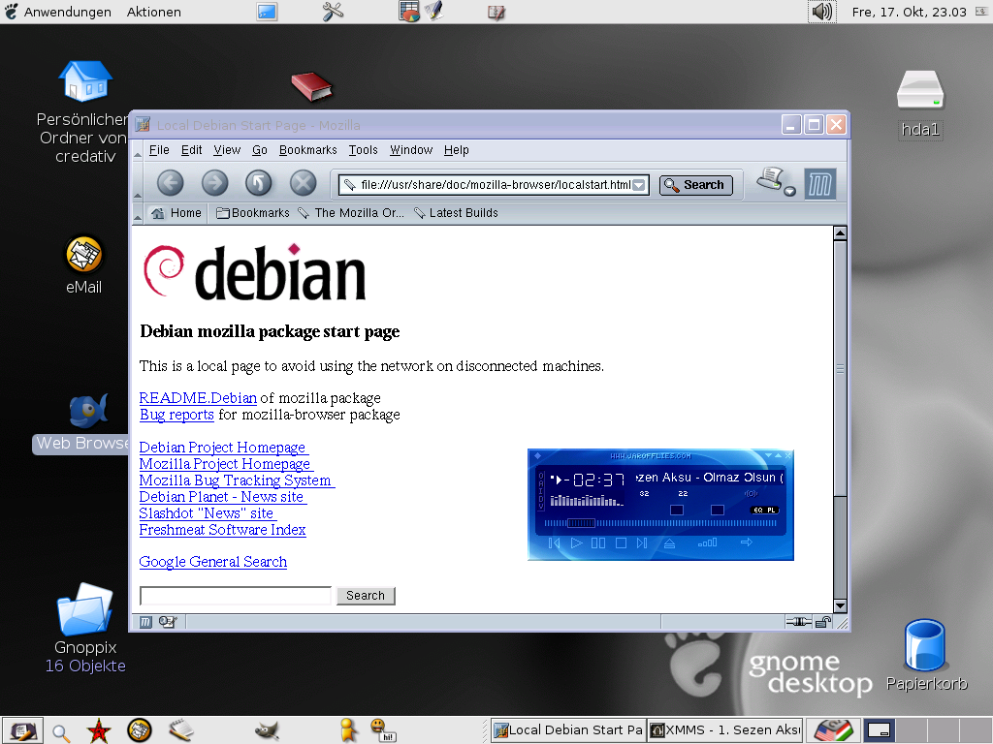Click the Back arrow in Mozilla

pos(170,183)
